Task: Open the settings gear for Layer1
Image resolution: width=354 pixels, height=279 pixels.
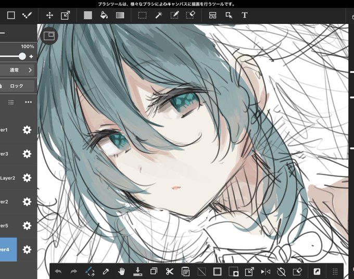Action: coord(27,130)
